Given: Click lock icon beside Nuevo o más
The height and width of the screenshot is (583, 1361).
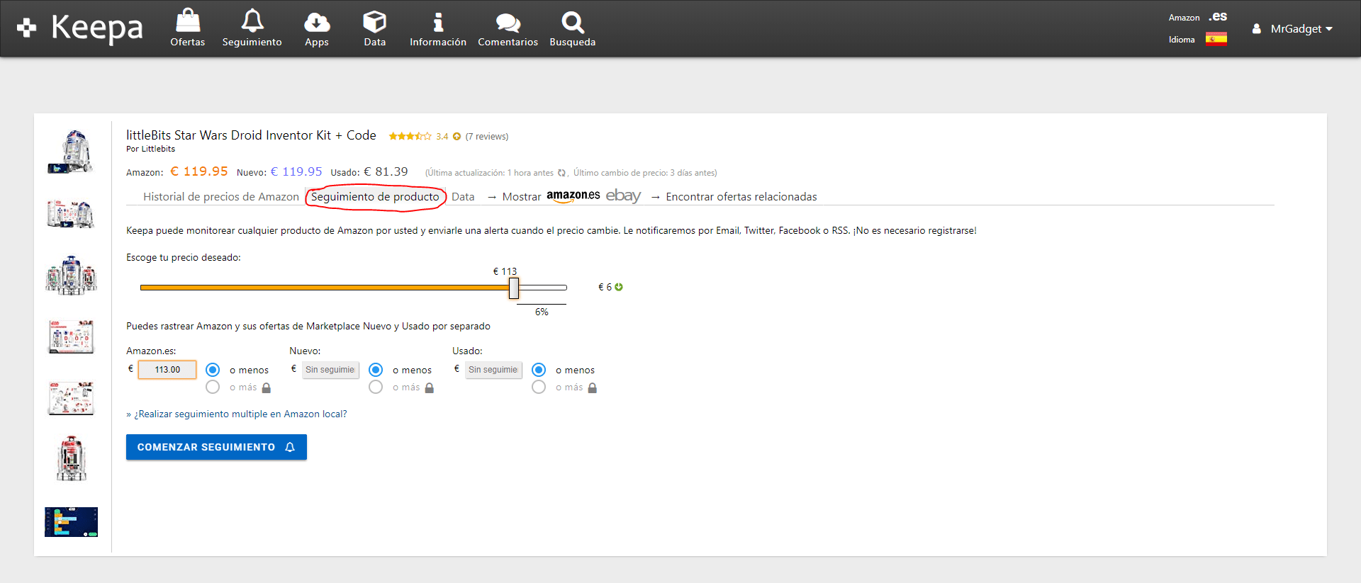Looking at the screenshot, I should pos(430,388).
